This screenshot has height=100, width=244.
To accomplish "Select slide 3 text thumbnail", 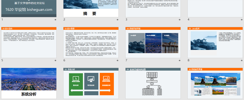I will pyautogui.click(x=153, y=8).
